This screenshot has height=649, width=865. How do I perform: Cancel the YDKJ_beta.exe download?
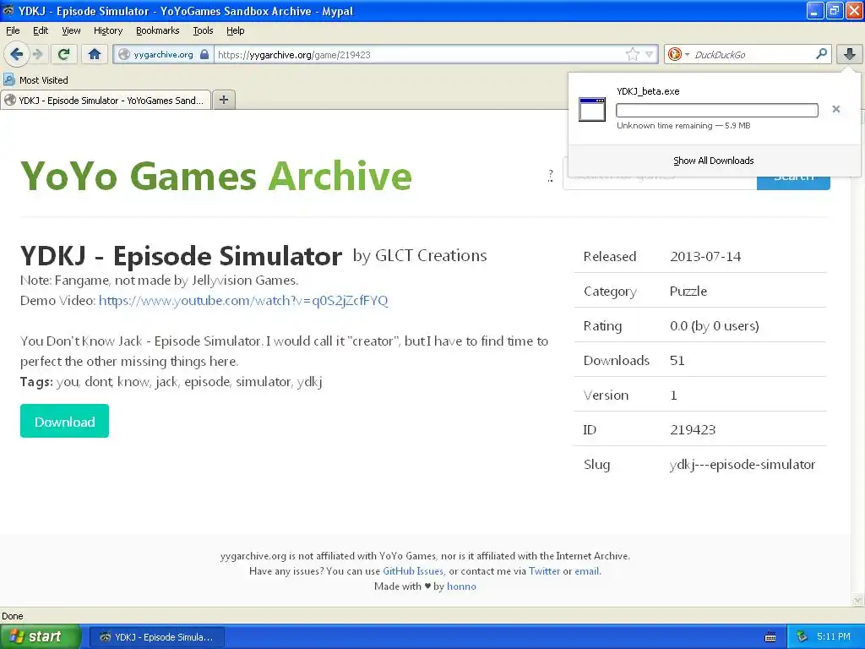click(x=835, y=109)
